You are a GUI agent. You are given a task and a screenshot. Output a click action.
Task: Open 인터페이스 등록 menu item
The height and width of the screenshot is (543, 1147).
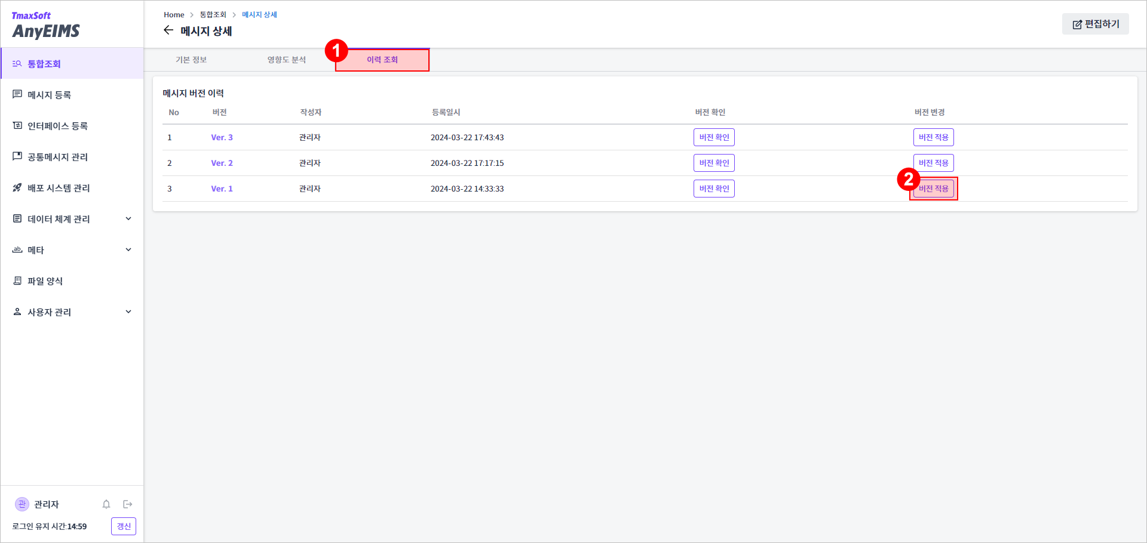(x=72, y=125)
